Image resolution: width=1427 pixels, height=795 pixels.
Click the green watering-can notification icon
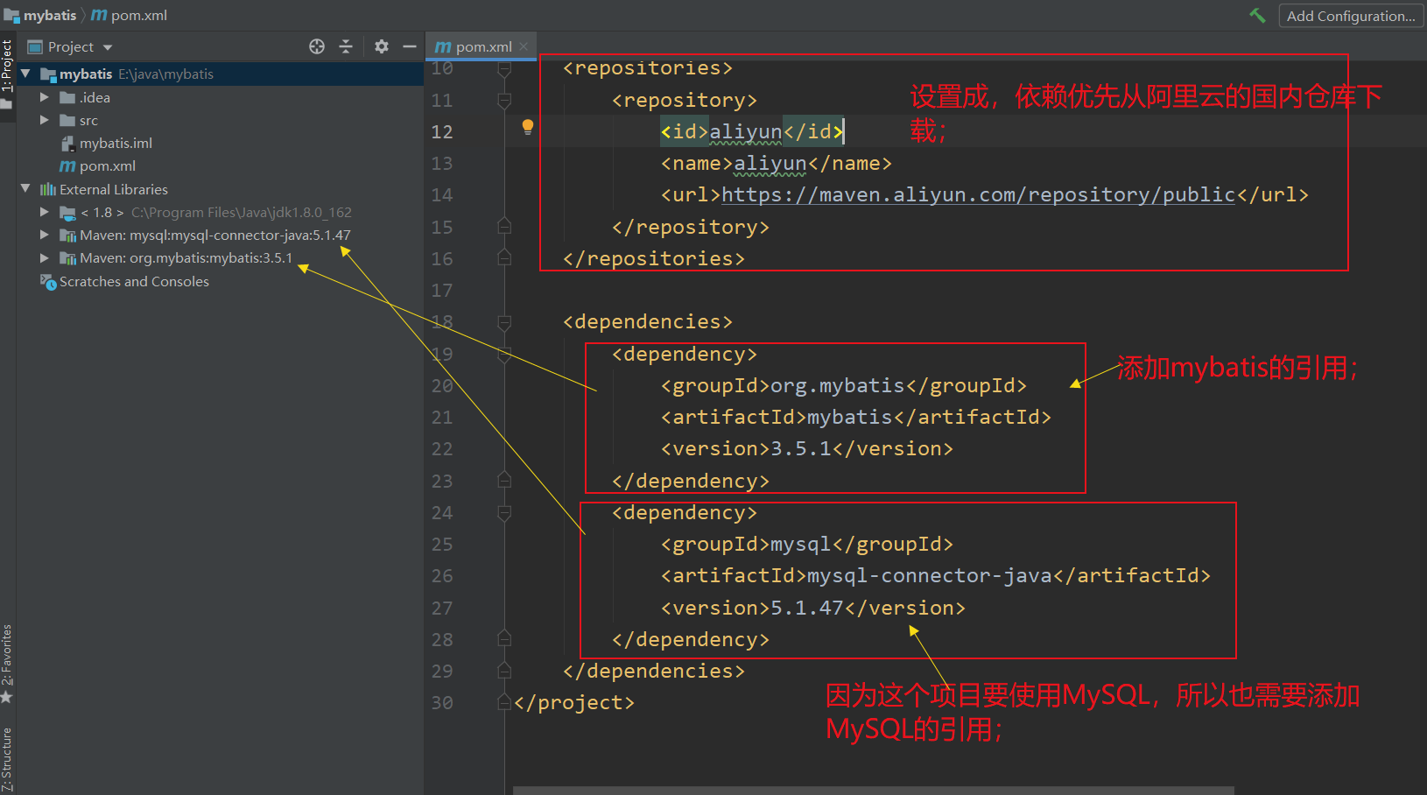1257,15
